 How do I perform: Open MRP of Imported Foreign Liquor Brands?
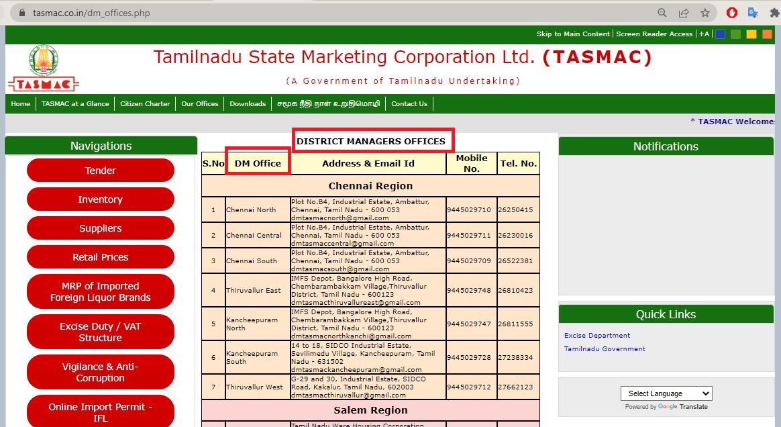coord(101,291)
